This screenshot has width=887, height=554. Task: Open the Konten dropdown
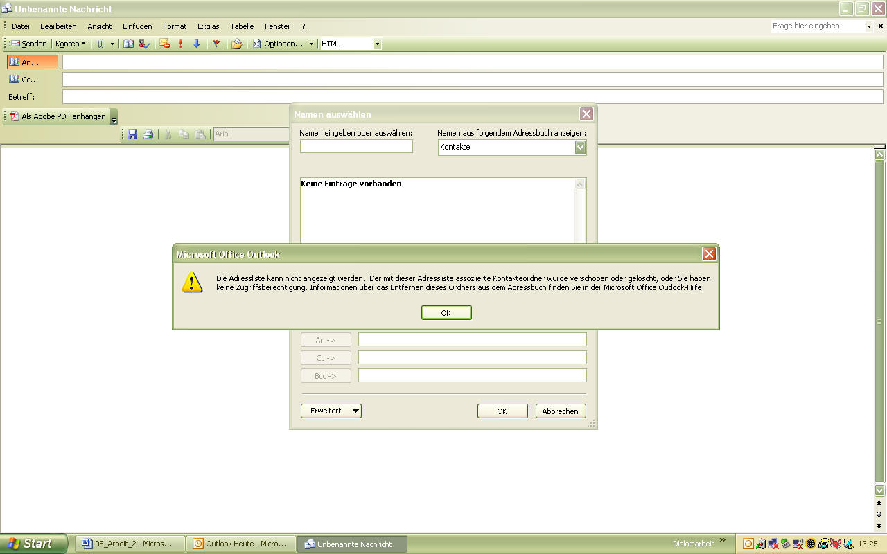70,44
